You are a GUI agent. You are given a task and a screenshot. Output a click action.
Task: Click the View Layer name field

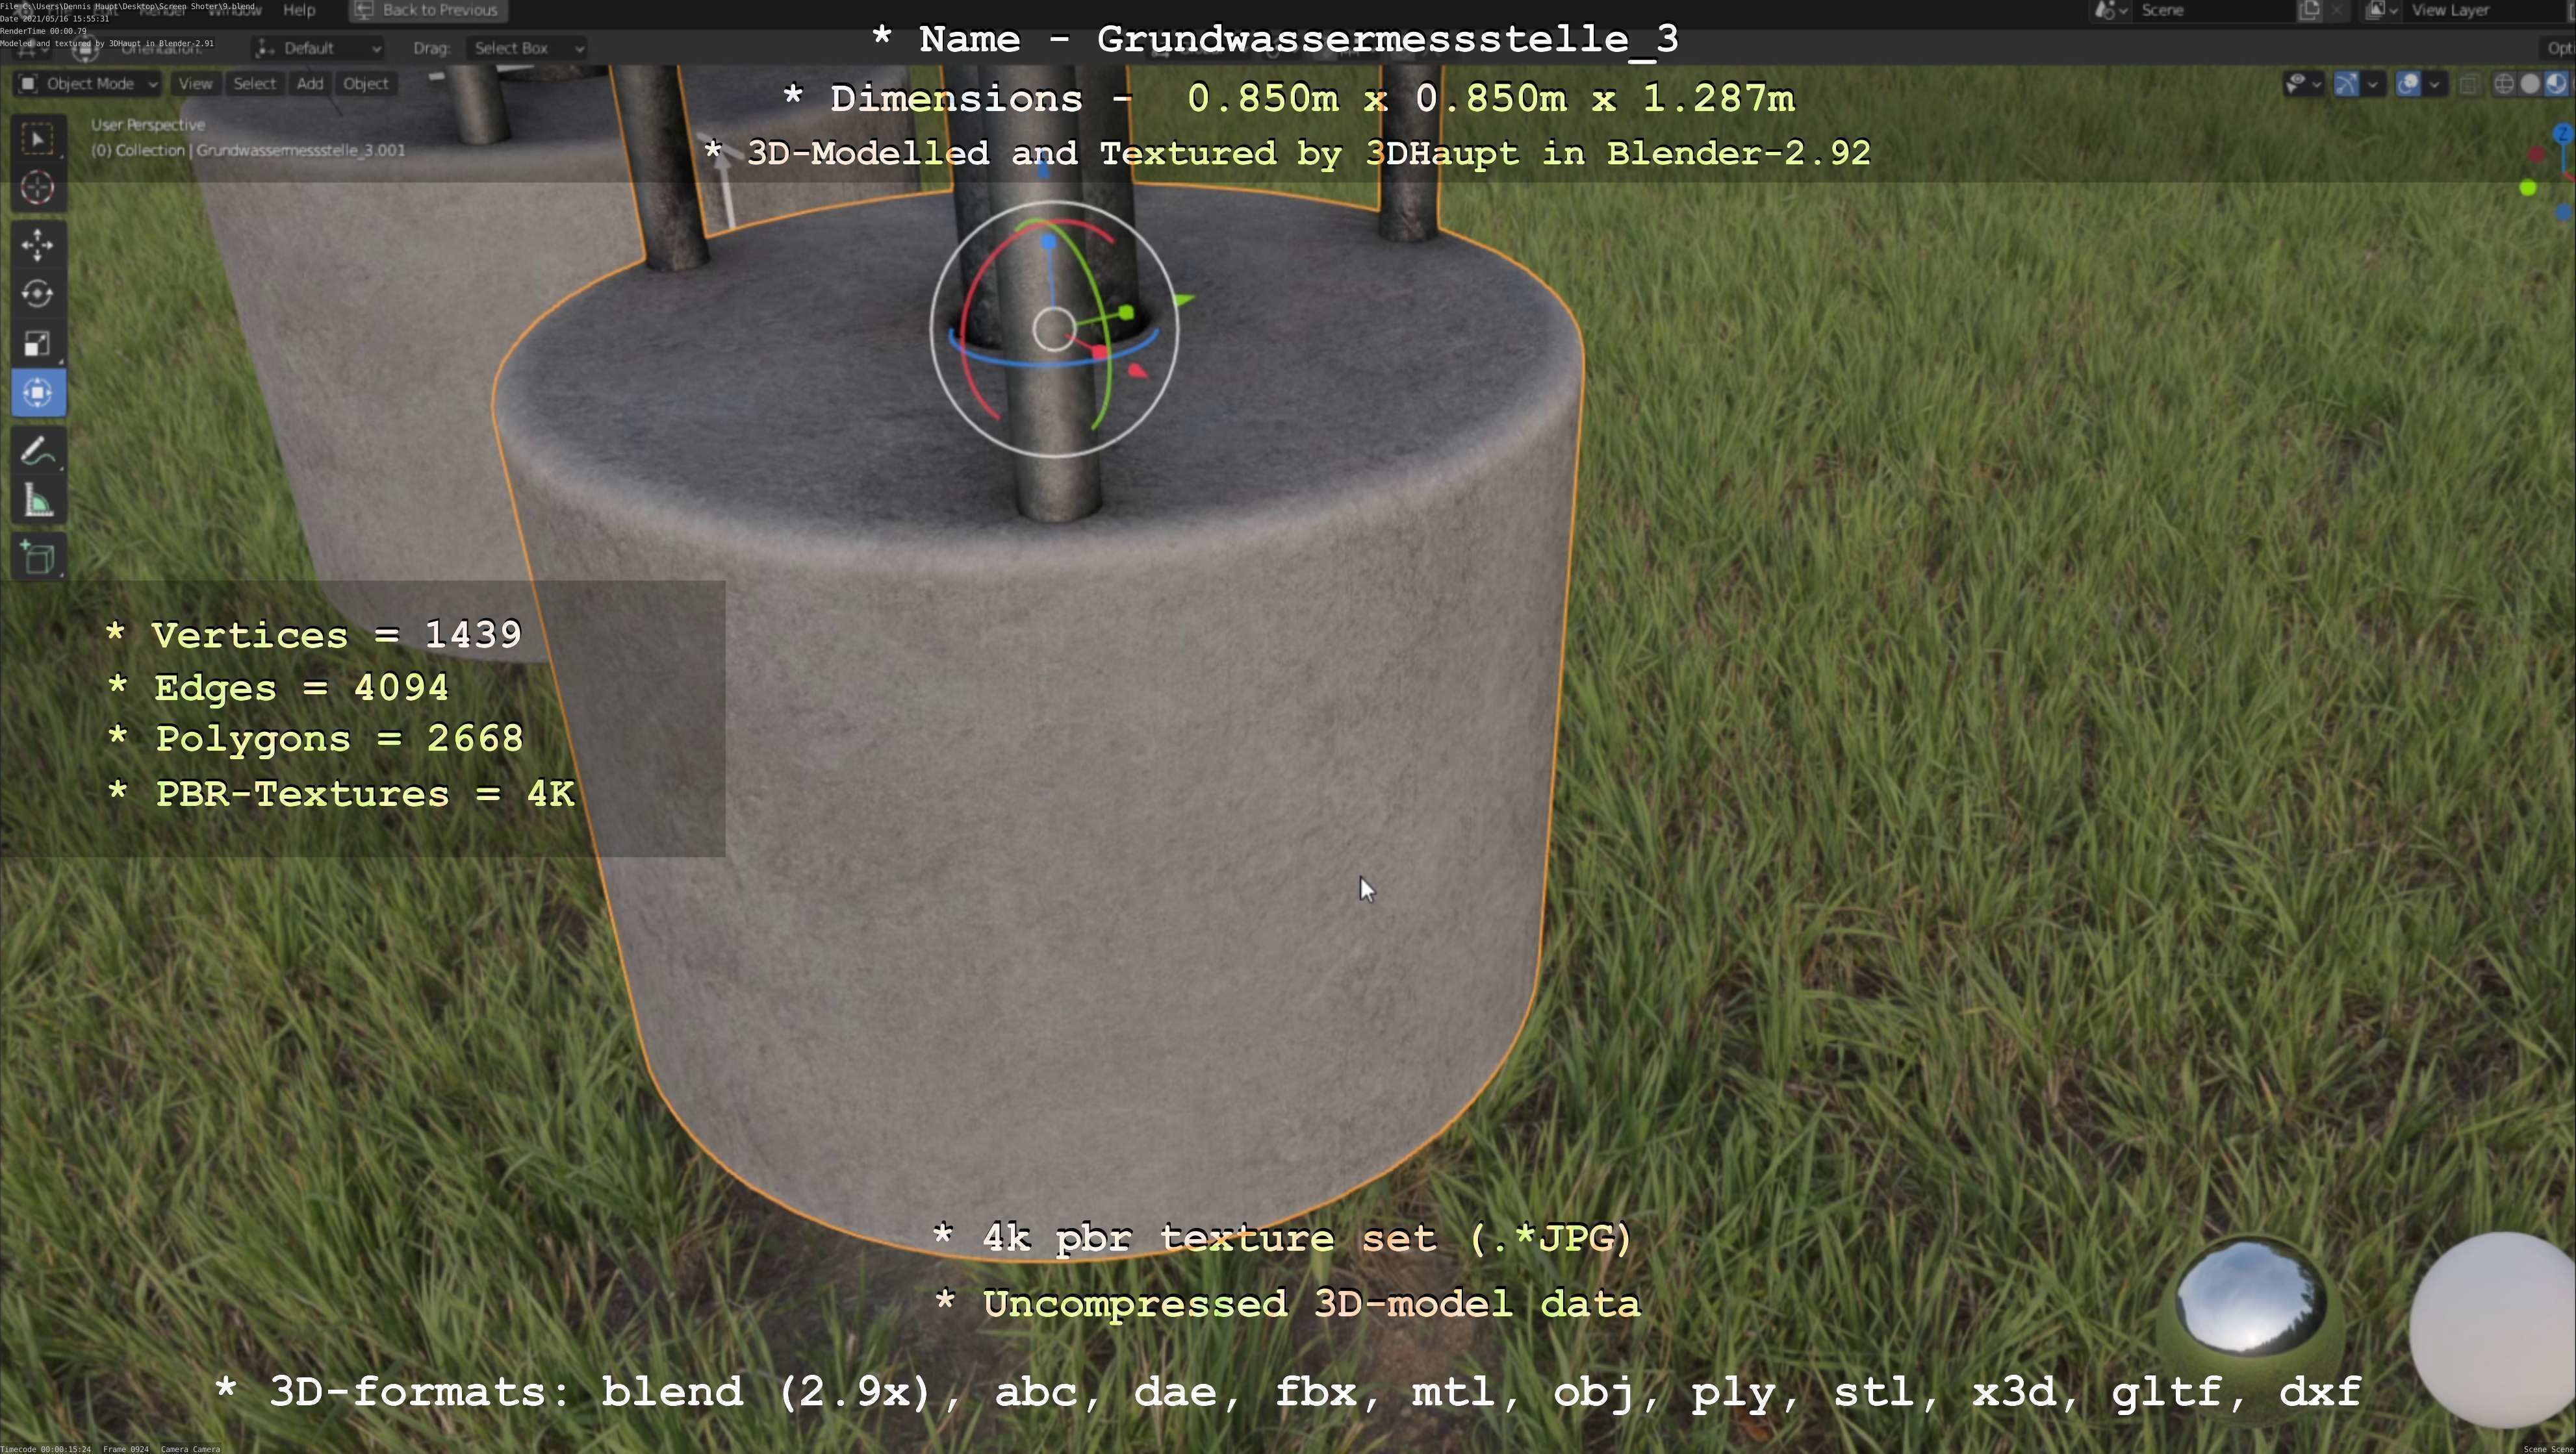tap(2484, 10)
